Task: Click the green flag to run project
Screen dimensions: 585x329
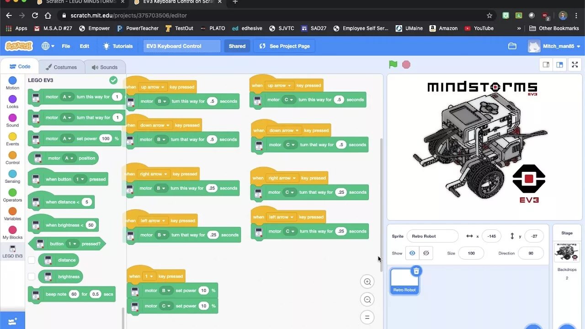Action: 393,64
